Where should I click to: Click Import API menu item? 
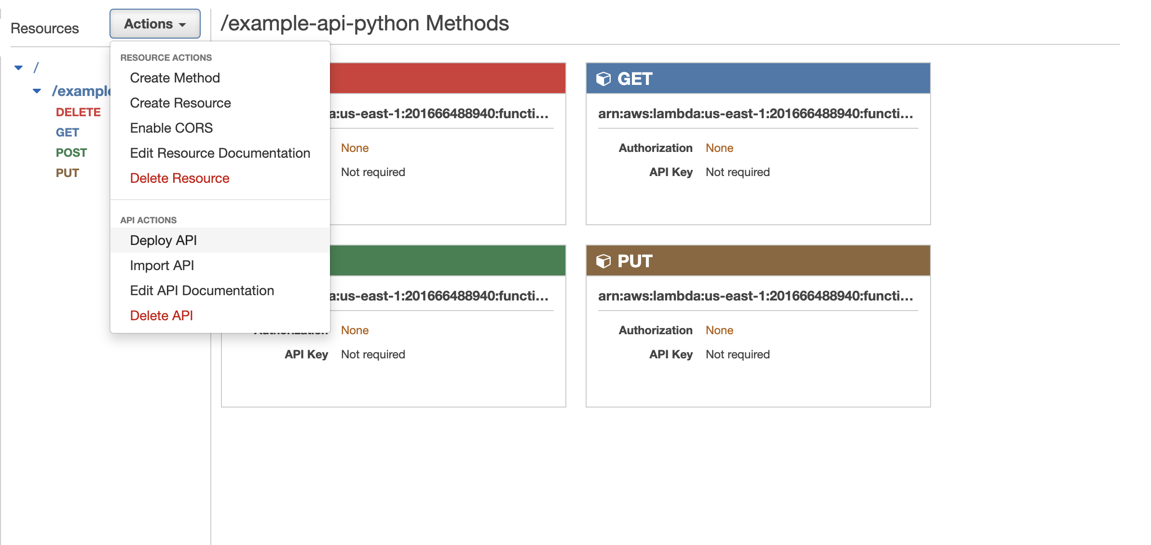pyautogui.click(x=162, y=265)
